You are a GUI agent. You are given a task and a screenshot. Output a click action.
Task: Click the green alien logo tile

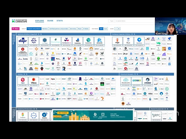pyautogui.click(x=158, y=59)
